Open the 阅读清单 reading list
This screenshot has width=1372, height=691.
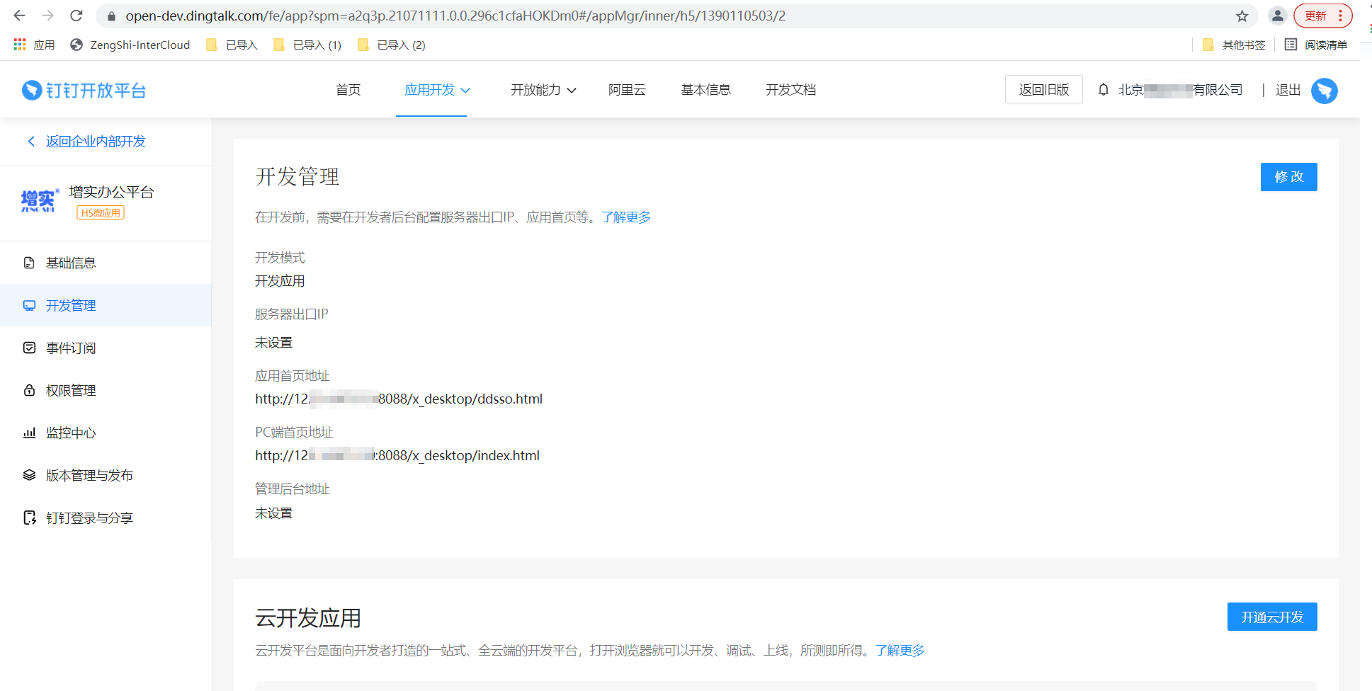(1316, 45)
